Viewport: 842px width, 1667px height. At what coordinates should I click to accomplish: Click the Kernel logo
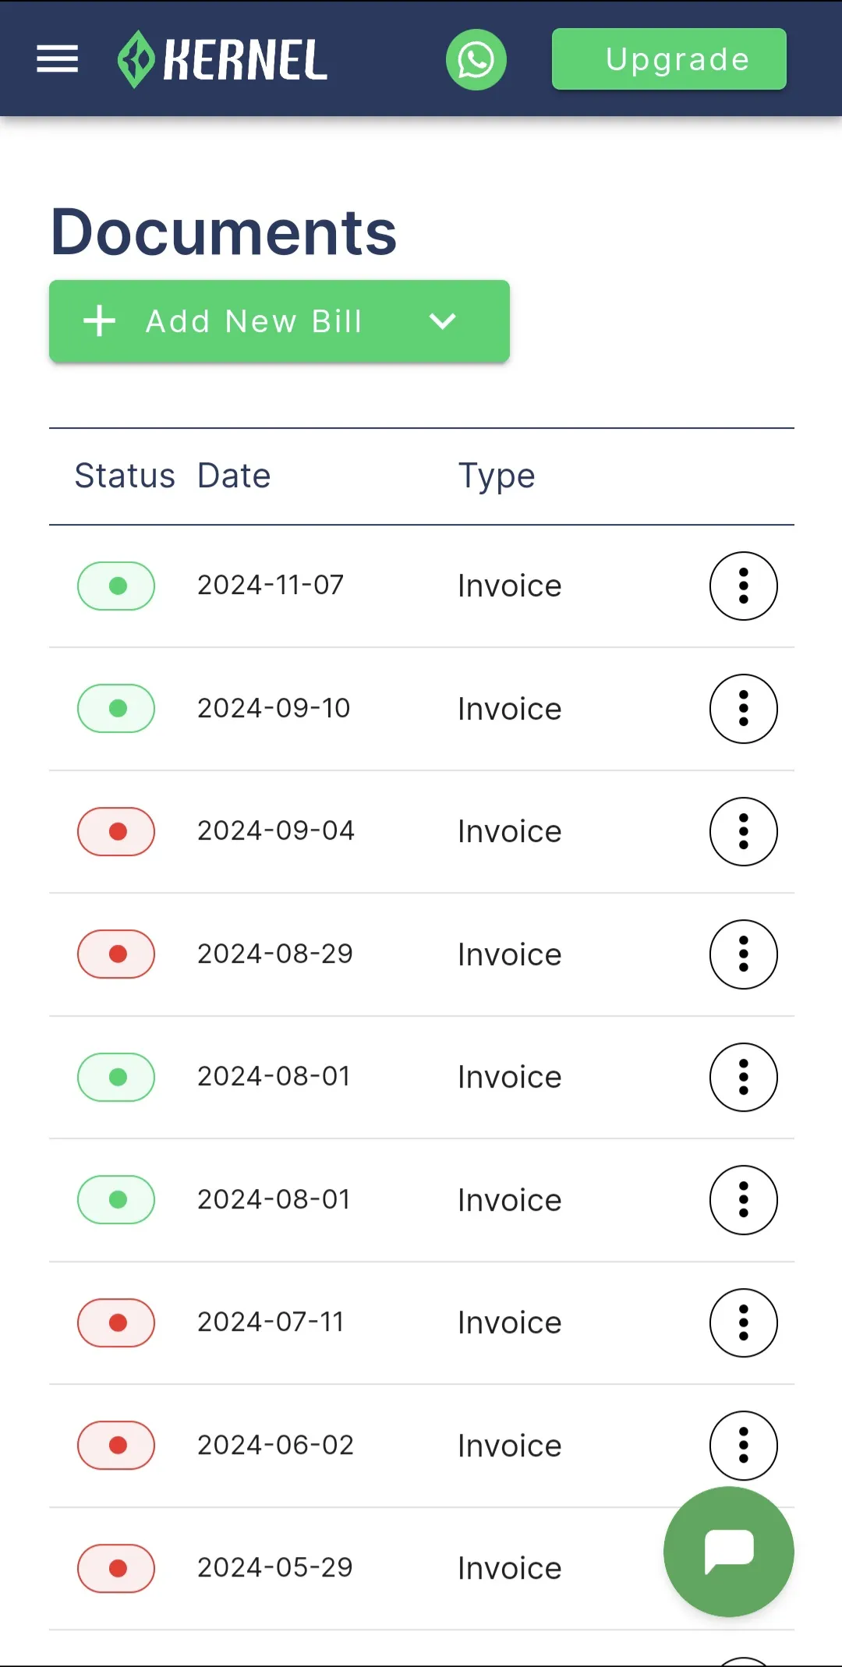tap(222, 59)
